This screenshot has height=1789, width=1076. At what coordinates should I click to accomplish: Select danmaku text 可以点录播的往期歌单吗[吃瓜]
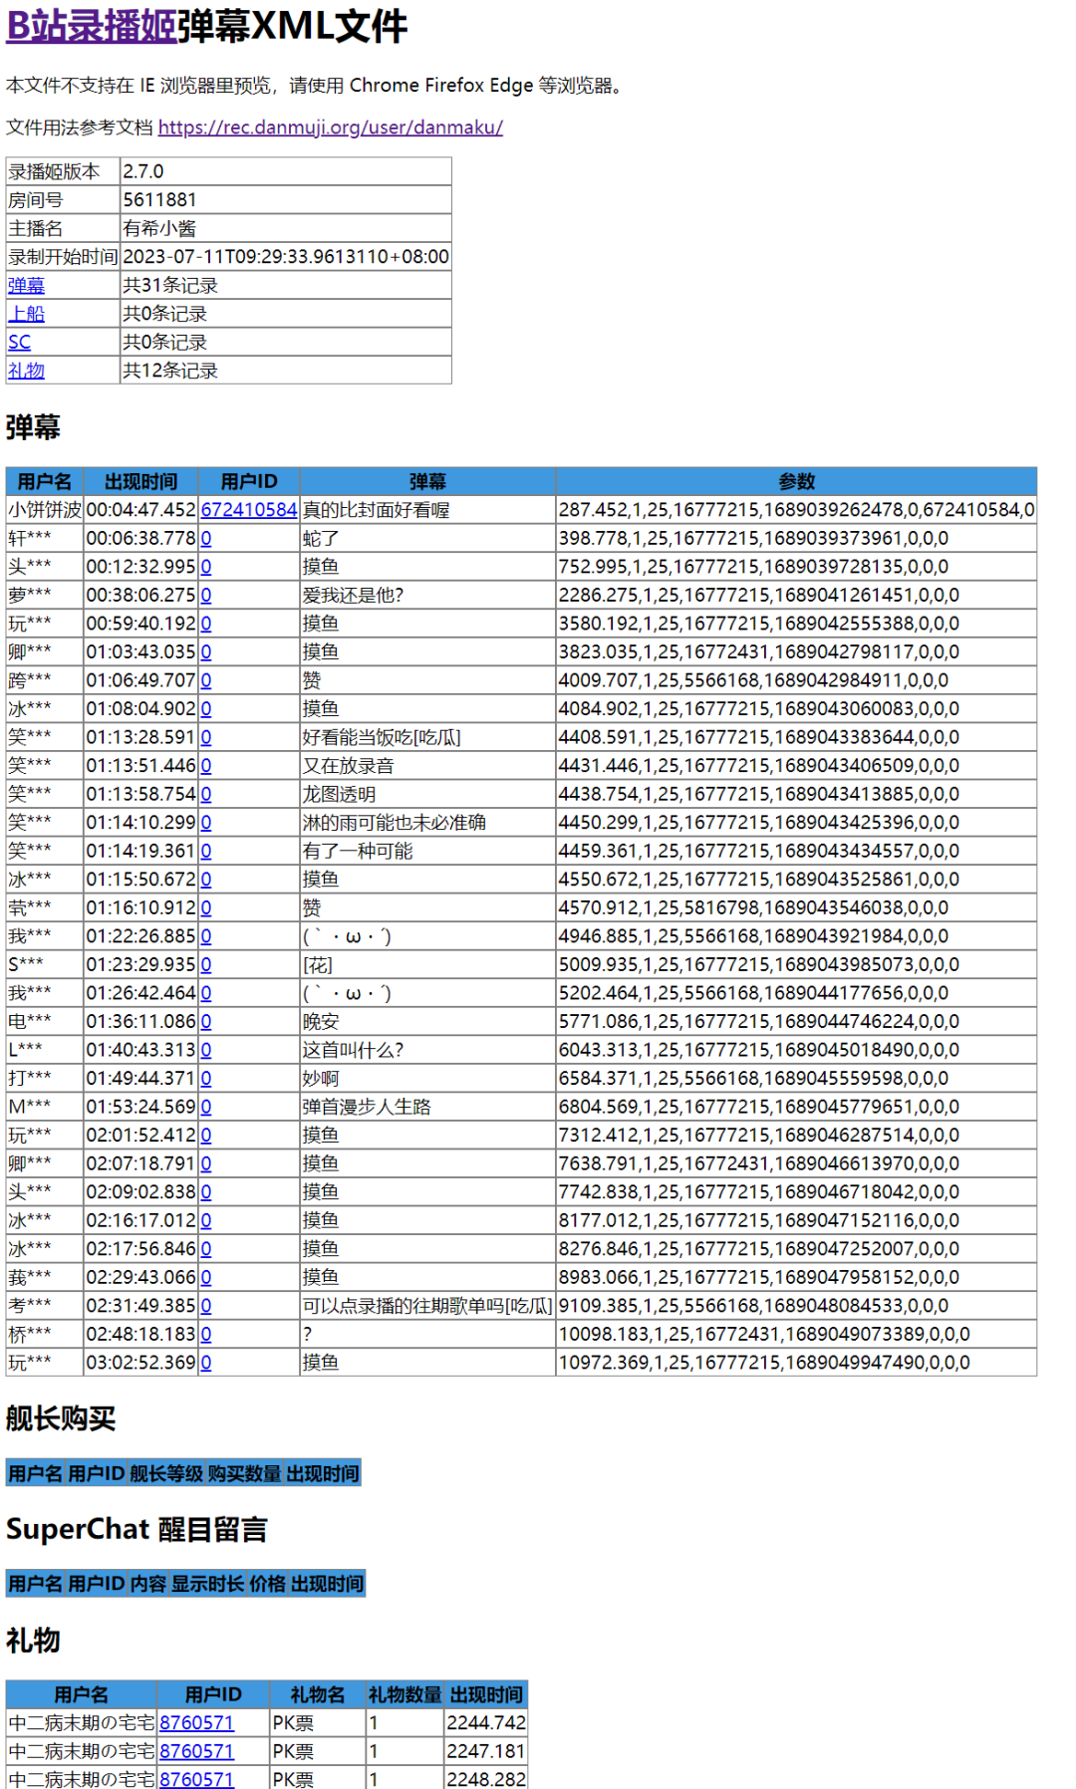[x=427, y=1305]
